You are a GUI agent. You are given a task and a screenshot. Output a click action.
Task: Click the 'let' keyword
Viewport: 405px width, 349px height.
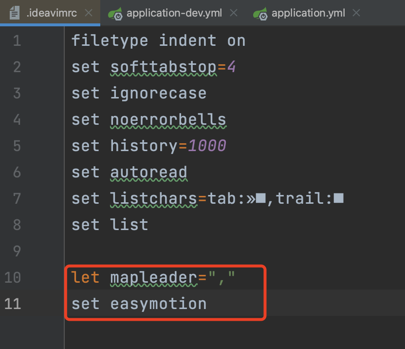[x=86, y=278]
